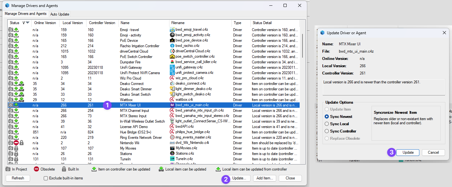Viewport: 452px width, 187px height.
Task: Click the Stations.c4z driver icon
Action: tap(172, 154)
